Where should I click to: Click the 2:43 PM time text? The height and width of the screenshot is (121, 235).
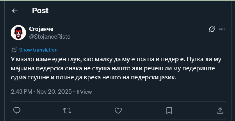[21, 91]
